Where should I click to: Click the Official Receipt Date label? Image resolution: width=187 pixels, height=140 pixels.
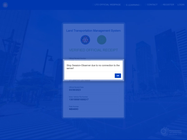pos(76,87)
